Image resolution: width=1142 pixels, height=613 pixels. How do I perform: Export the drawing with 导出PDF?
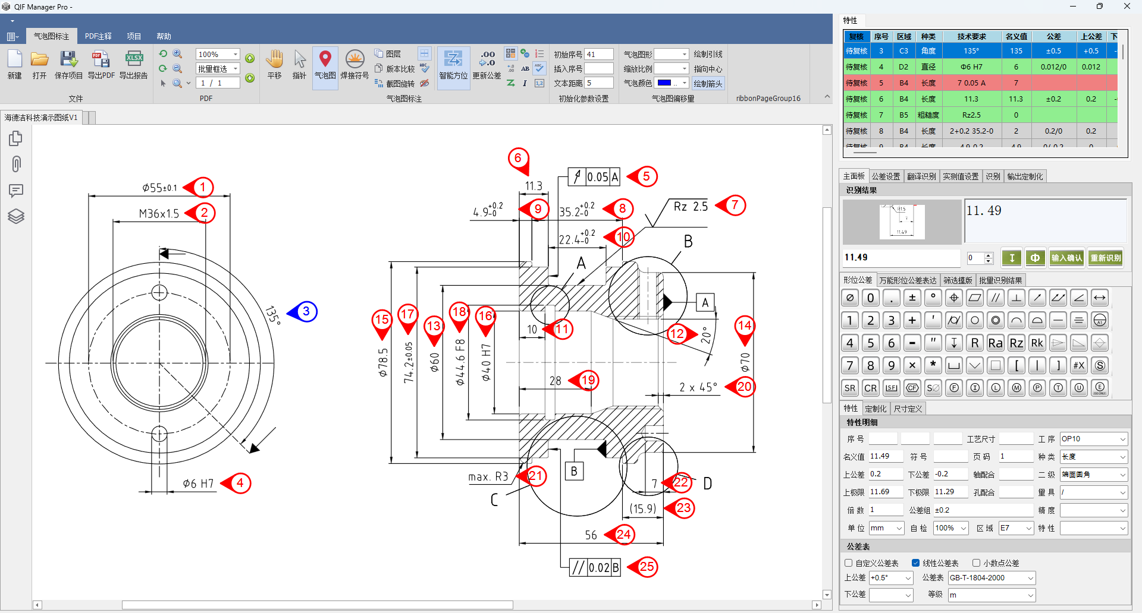(101, 65)
